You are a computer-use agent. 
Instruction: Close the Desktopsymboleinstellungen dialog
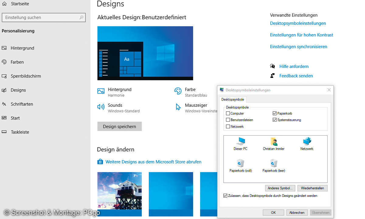329,90
